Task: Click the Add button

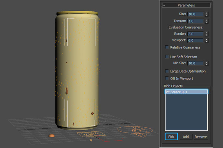Action: 186,137
